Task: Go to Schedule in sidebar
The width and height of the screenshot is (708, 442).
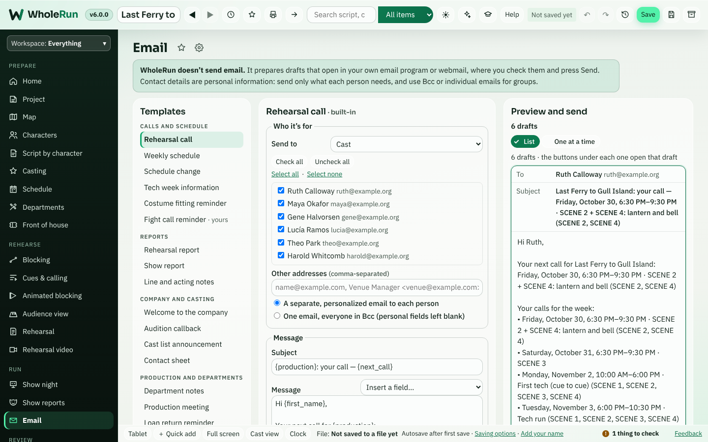Action: [x=59, y=189]
